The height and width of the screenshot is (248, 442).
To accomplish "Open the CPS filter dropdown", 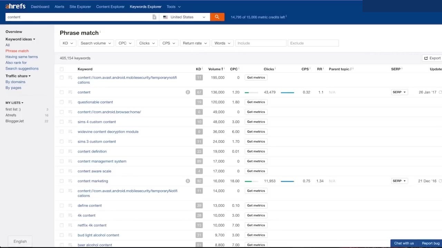I will point(169,43).
